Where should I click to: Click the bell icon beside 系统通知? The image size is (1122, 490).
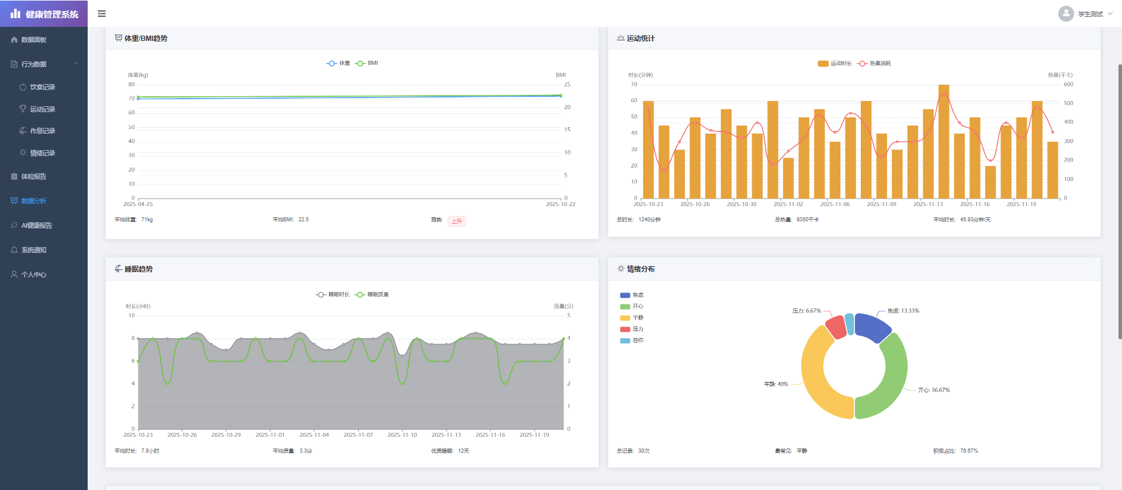click(14, 250)
